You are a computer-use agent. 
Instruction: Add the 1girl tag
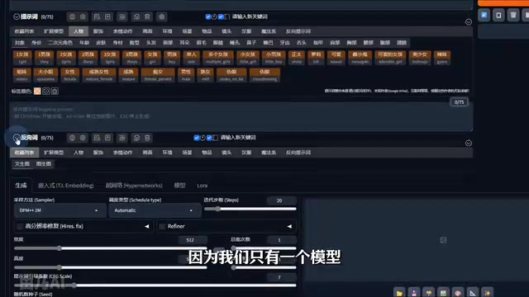point(22,58)
